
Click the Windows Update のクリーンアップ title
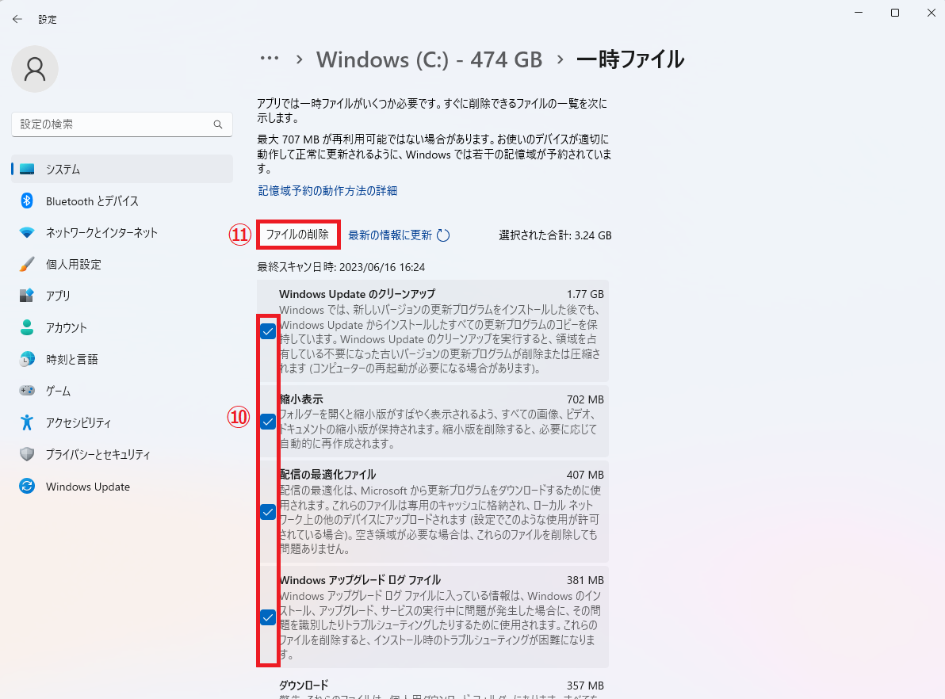pyautogui.click(x=357, y=294)
